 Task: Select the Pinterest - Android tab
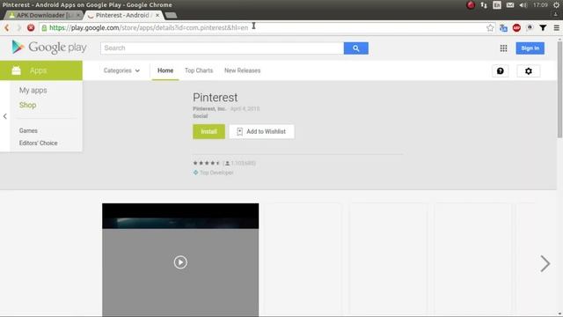(x=122, y=15)
